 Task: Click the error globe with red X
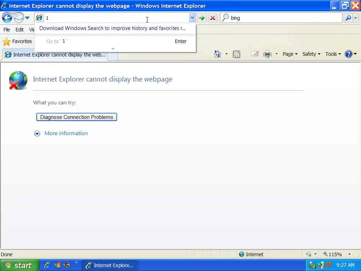(x=18, y=80)
